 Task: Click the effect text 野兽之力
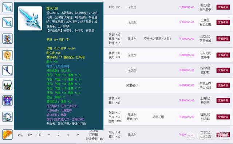click(x=132, y=119)
